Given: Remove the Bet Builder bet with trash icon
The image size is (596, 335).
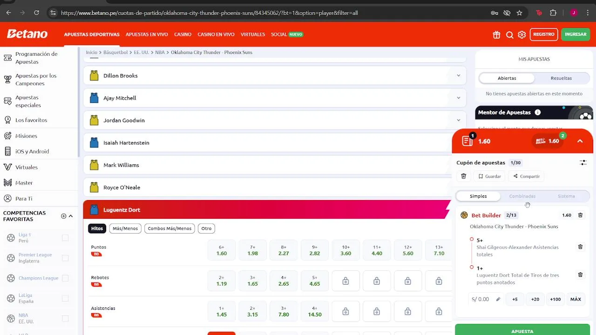Looking at the screenshot, I should [580, 215].
